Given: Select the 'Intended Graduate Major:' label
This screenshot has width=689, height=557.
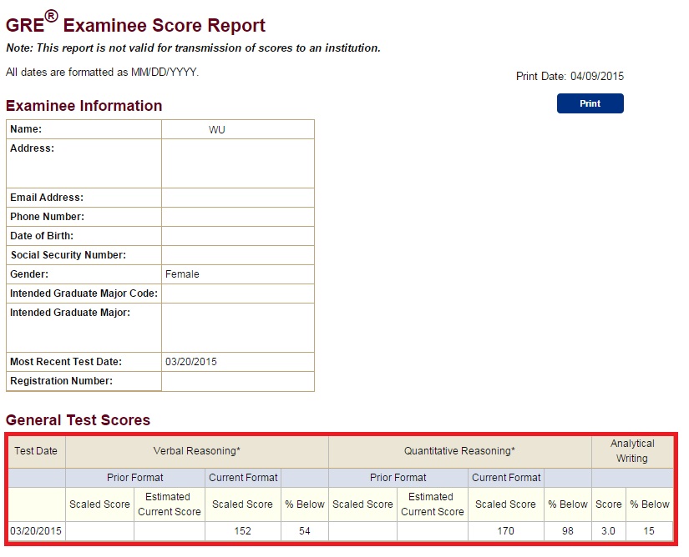Looking at the screenshot, I should (70, 313).
